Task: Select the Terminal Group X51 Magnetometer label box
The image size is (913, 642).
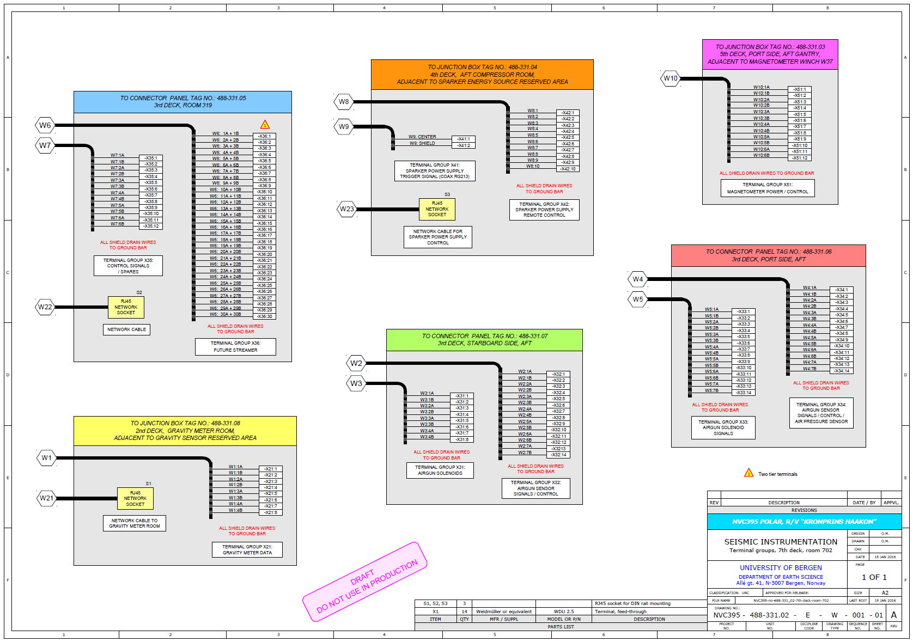Action: click(768, 188)
